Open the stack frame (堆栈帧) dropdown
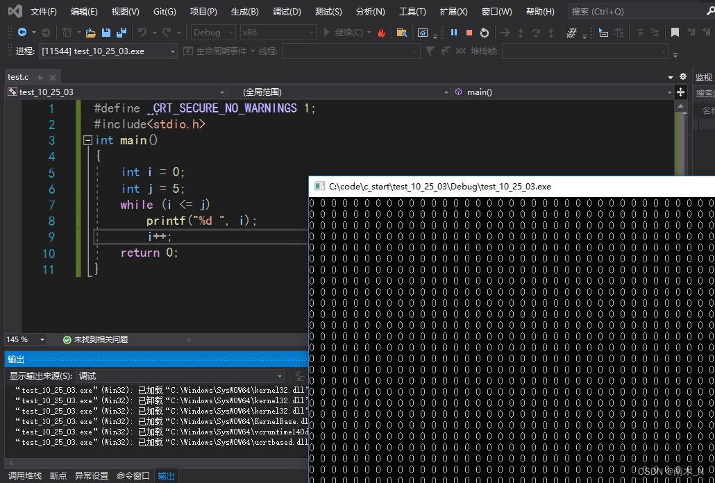This screenshot has width=715, height=483. click(585, 51)
